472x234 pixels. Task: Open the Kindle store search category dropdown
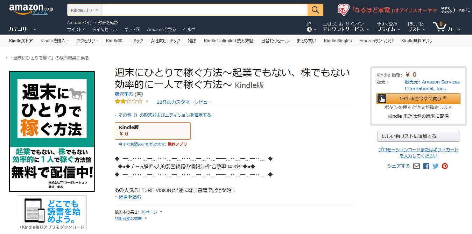(84, 10)
